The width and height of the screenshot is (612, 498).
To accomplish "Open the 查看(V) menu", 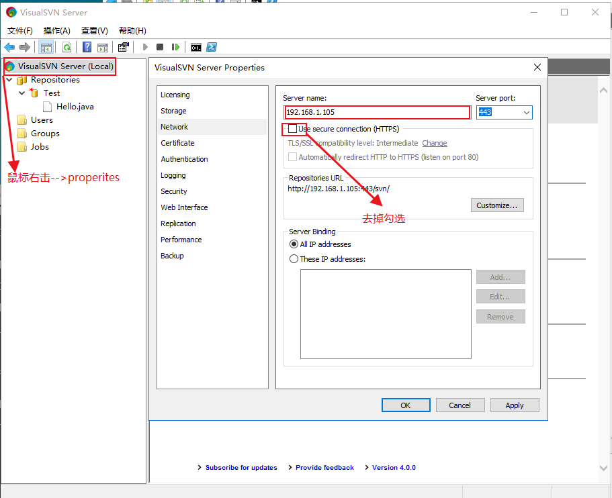I will 94,30.
